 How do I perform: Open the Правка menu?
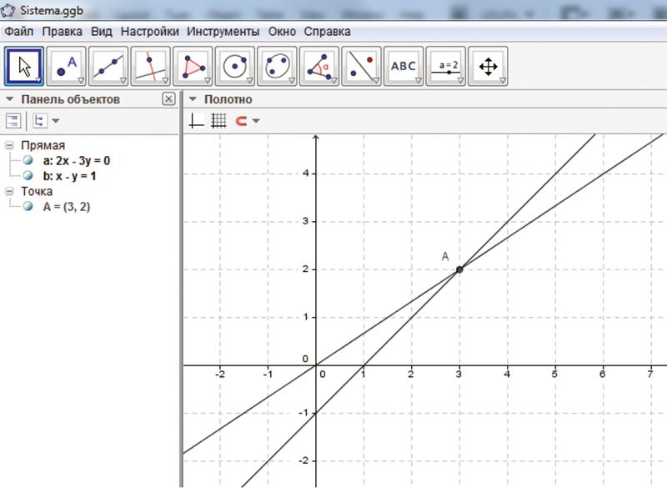pos(62,32)
